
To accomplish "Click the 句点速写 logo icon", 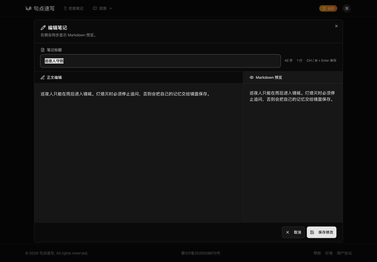I will click(28, 8).
